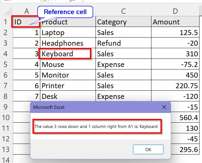Select the amount 310 cell
The image size is (202, 163).
[175, 53]
